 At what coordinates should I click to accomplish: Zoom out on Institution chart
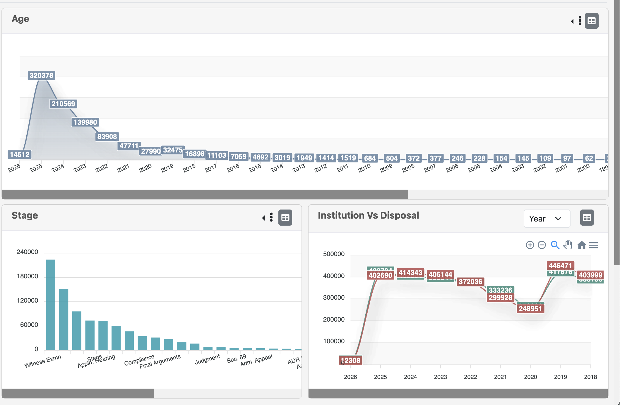point(542,245)
